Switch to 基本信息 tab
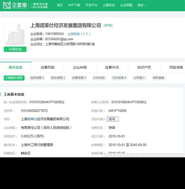This screenshot has width=185, height=189. coord(16,67)
